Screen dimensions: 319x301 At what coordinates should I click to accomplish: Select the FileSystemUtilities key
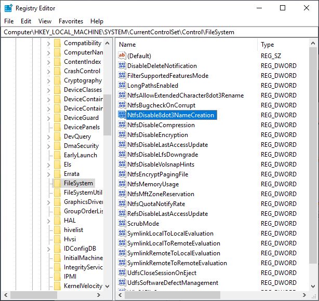(x=83, y=192)
